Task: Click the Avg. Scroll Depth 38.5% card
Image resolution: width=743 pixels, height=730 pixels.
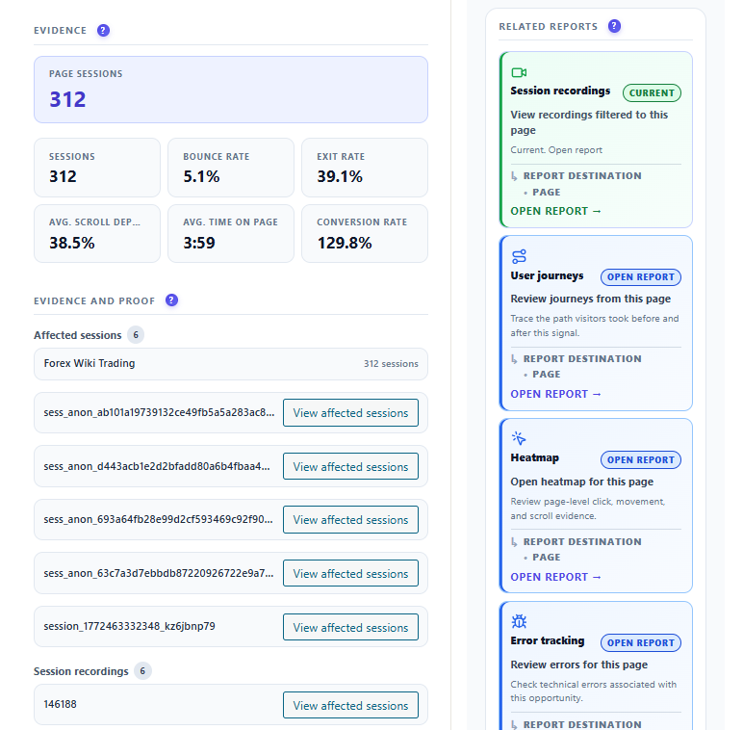Action: coord(97,233)
